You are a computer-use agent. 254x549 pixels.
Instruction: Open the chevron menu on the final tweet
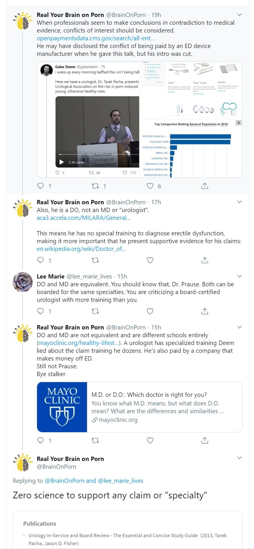(x=239, y=458)
